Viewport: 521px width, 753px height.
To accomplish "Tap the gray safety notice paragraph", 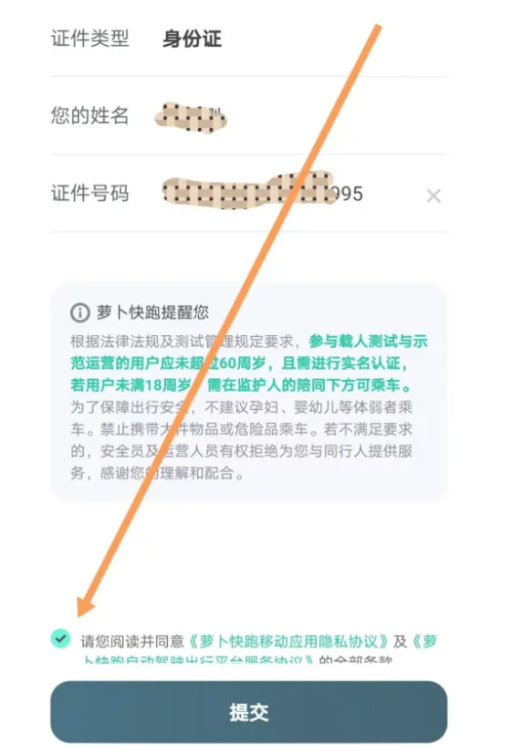I will point(241,439).
